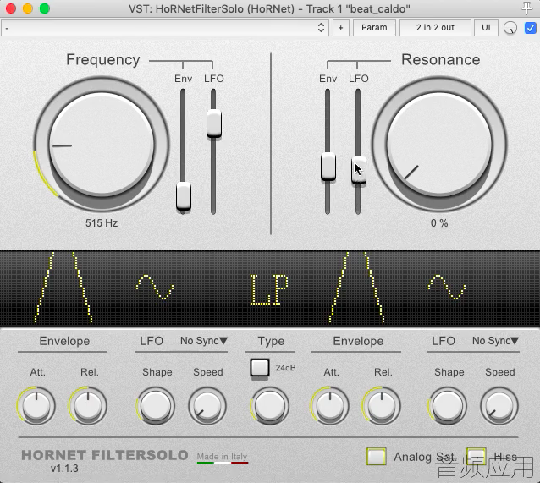This screenshot has height=483, width=540.
Task: Click the 515 Hz frequency value
Action: (102, 223)
